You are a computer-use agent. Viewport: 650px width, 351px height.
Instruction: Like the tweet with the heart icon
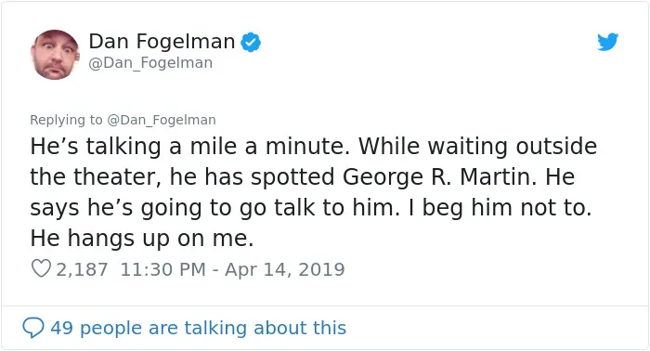tap(41, 268)
